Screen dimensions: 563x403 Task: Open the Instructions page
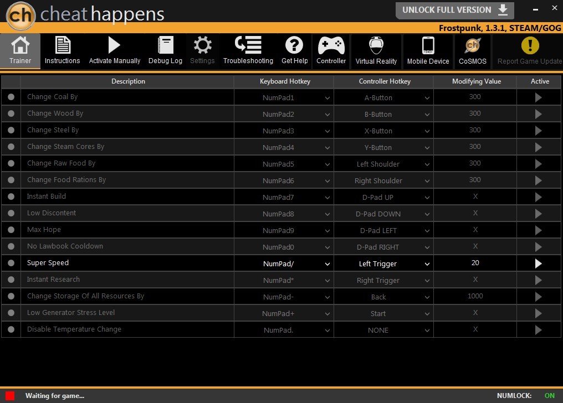tap(63, 50)
